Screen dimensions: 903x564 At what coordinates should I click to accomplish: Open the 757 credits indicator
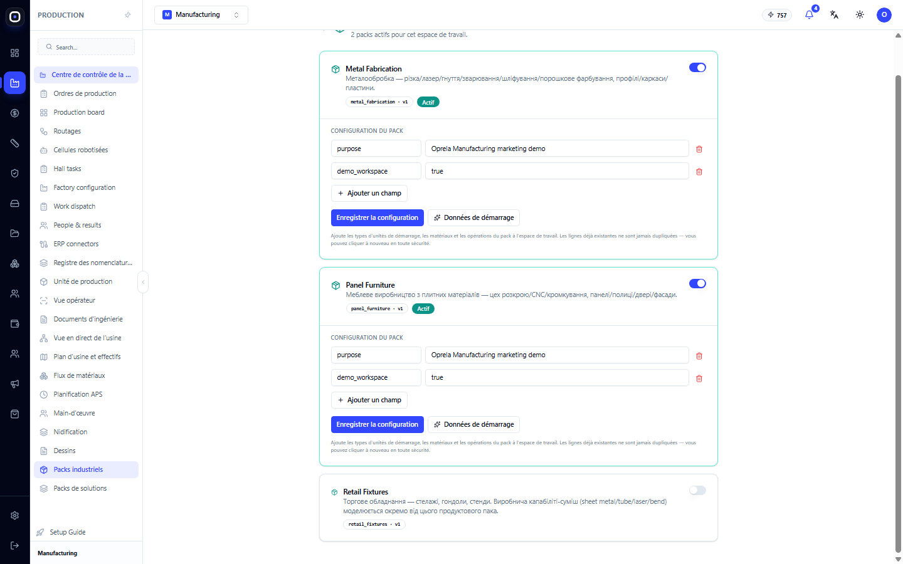[x=777, y=15]
